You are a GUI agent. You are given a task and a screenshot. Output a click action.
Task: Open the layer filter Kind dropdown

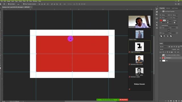164,46
